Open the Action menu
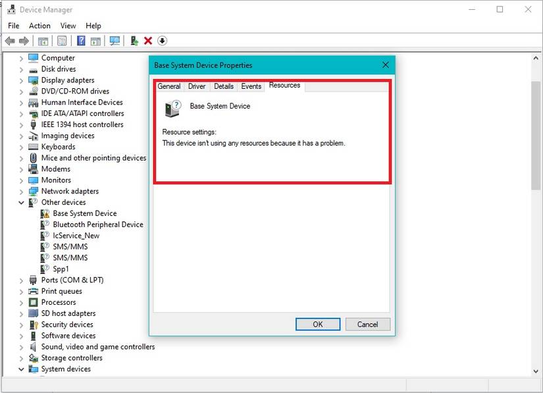This screenshot has height=393, width=543. [40, 26]
